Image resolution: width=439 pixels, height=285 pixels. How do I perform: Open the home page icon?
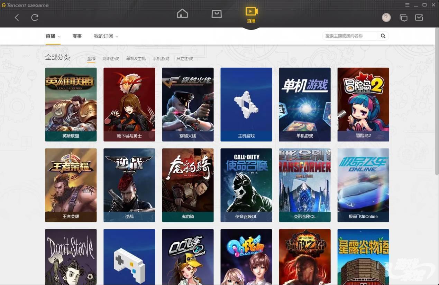182,13
